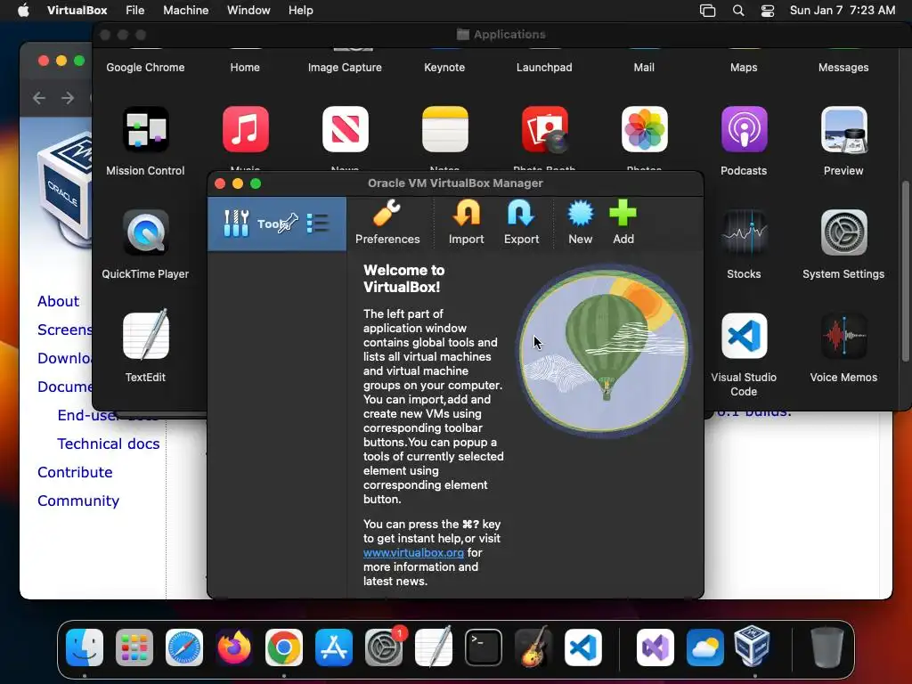912x684 pixels.
Task: Open Spotlight search in menu bar
Action: 738,11
